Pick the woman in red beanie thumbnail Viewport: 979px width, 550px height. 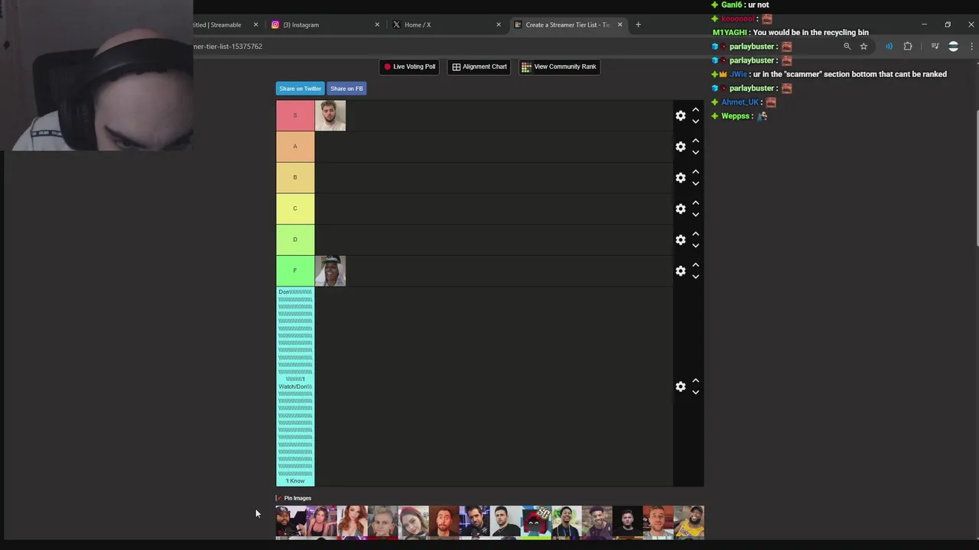pos(414,521)
